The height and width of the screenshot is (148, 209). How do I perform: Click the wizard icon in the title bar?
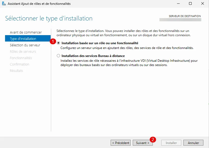coord(4,4)
